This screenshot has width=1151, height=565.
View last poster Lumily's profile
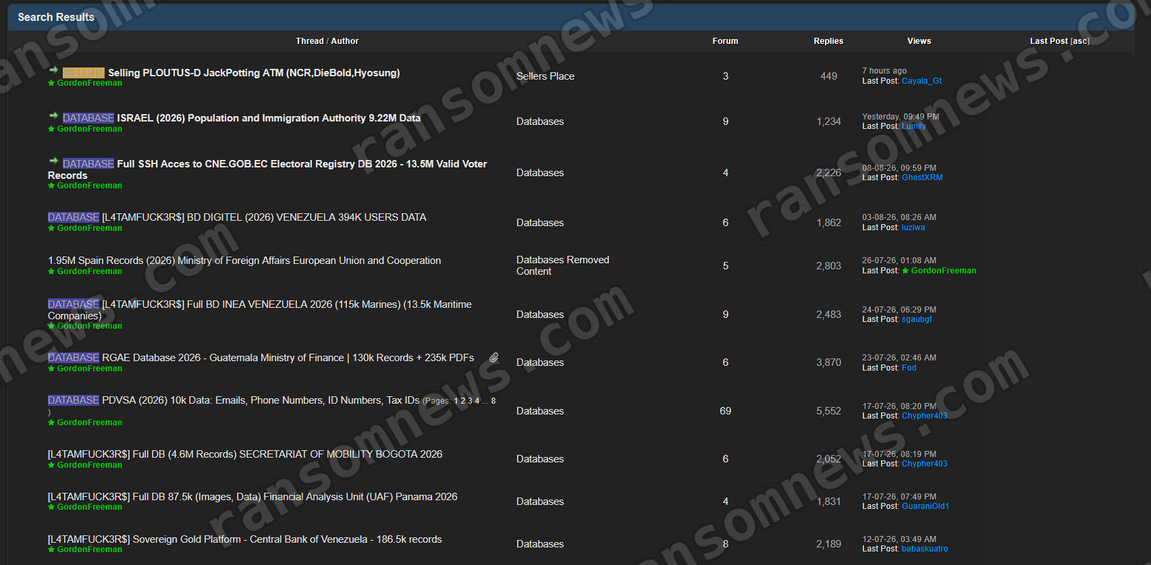click(x=914, y=126)
